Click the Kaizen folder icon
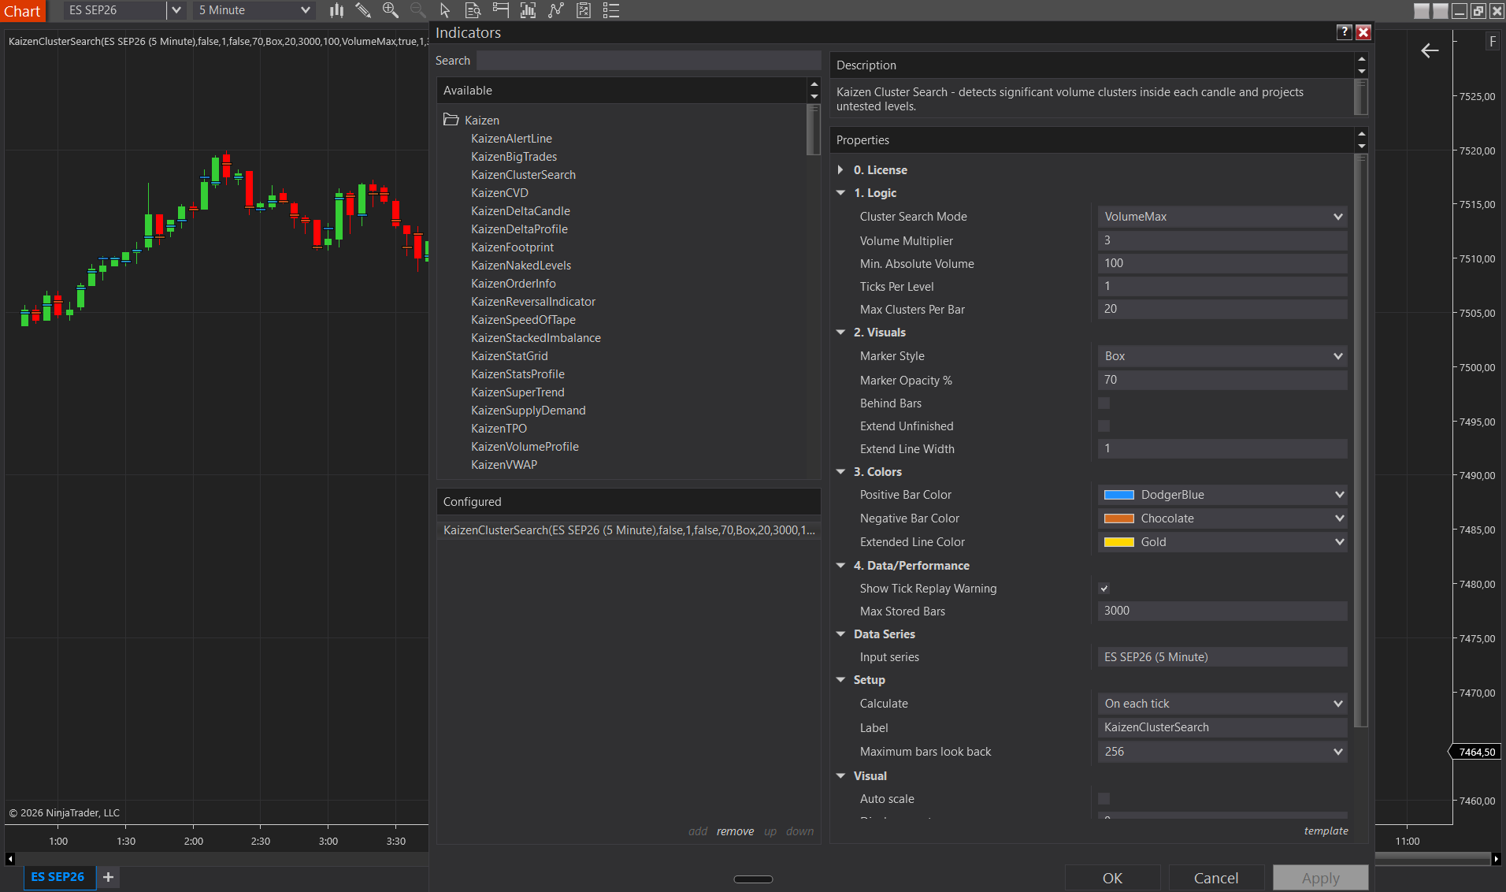 [451, 120]
